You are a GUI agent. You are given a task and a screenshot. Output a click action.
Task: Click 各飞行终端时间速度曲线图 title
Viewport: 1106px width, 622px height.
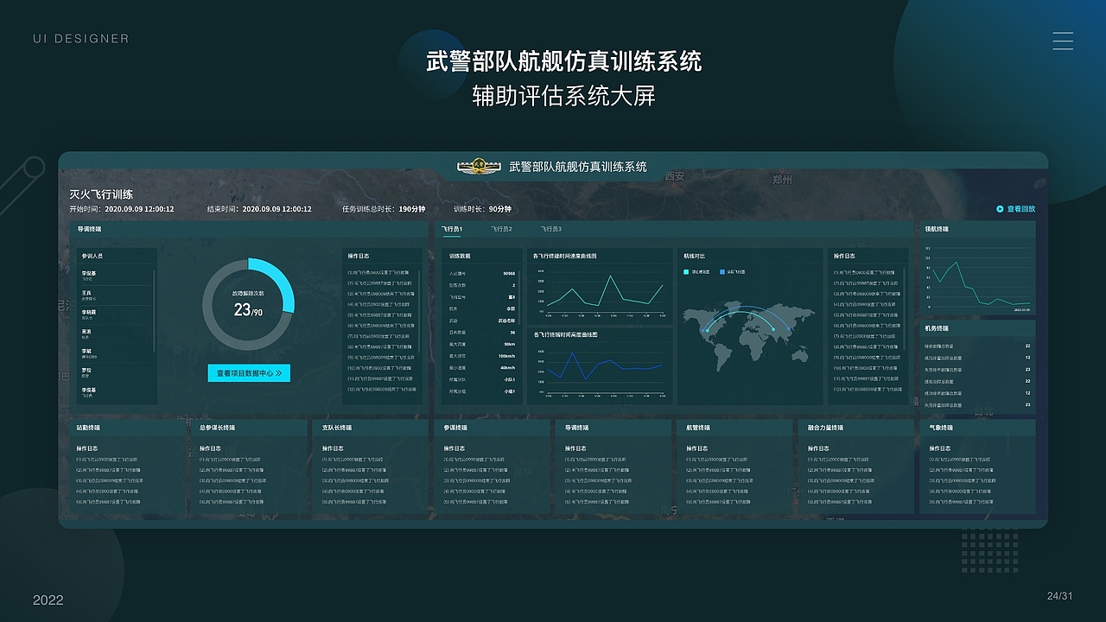pyautogui.click(x=565, y=256)
